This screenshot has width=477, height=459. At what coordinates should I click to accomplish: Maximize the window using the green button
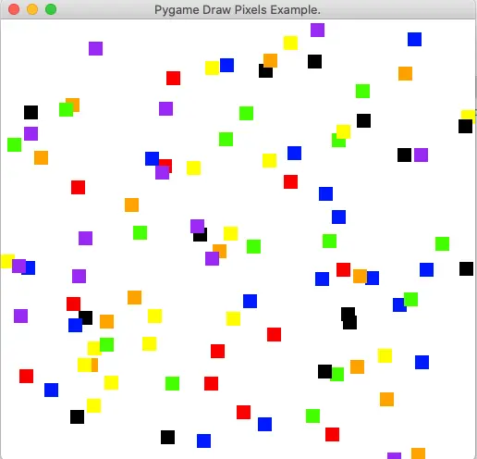point(51,9)
